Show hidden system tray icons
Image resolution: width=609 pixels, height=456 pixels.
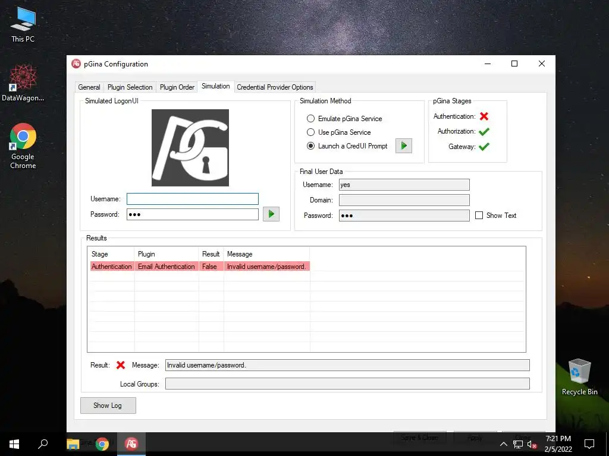click(503, 444)
